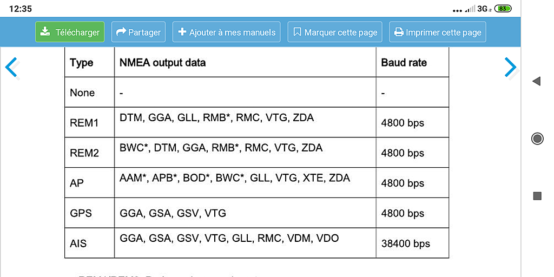This screenshot has height=277, width=554.
Task: Click the Partager share button
Action: 138,32
